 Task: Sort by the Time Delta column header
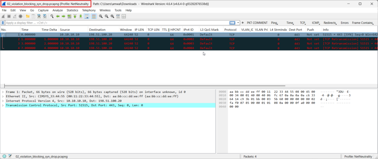tap(49, 29)
